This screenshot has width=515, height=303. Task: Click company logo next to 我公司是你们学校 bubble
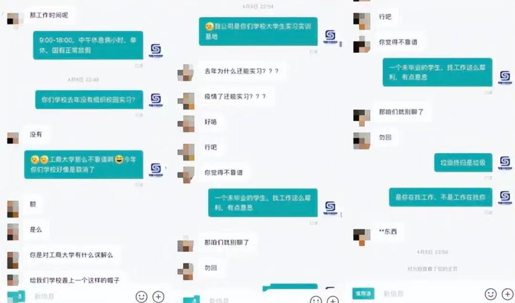(330, 36)
